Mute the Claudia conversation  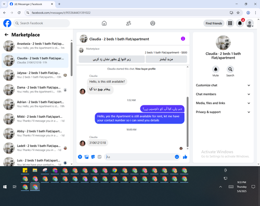point(215,70)
